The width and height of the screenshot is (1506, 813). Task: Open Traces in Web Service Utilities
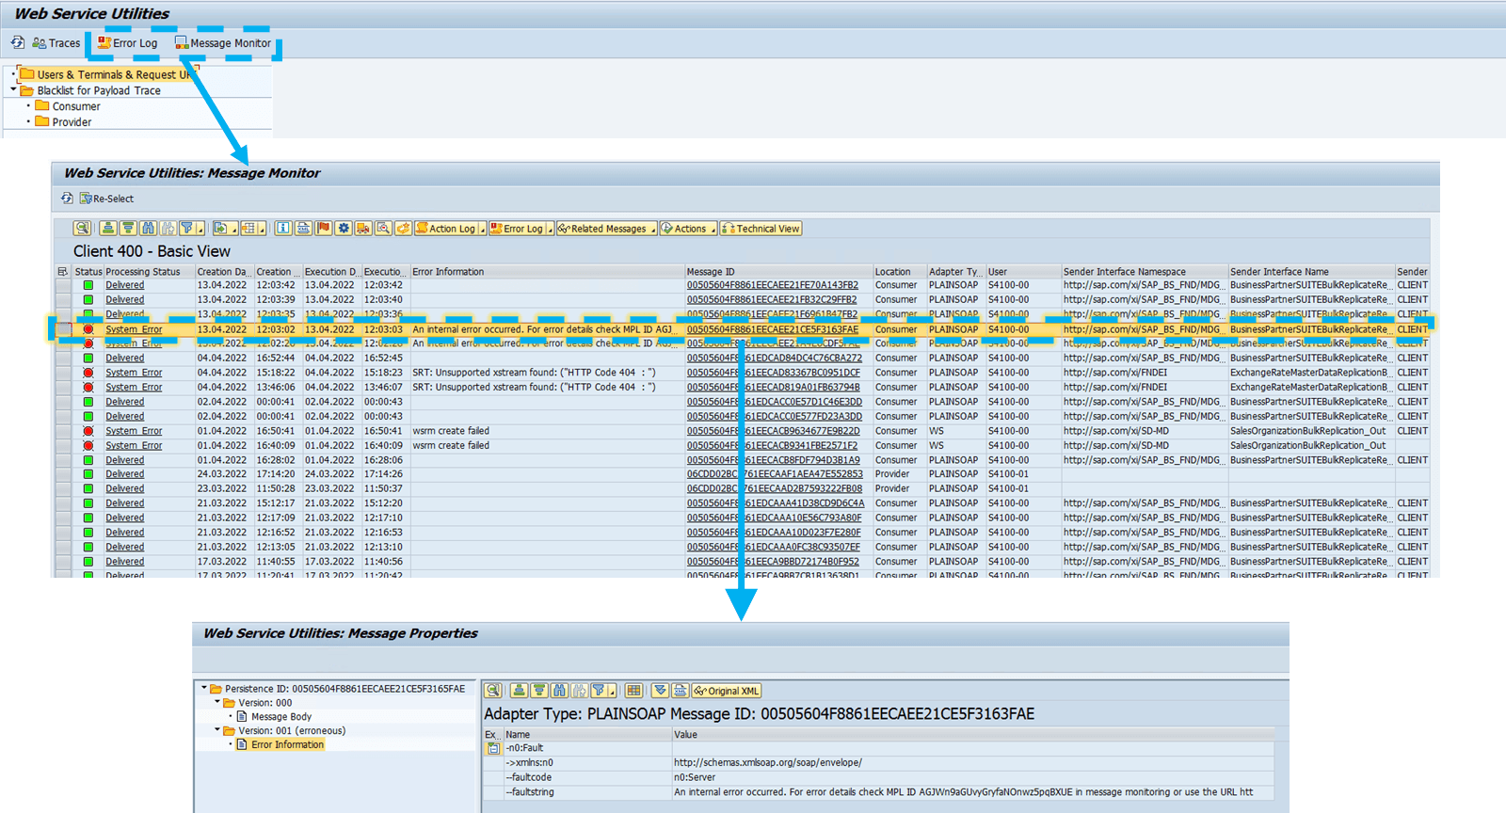point(56,43)
